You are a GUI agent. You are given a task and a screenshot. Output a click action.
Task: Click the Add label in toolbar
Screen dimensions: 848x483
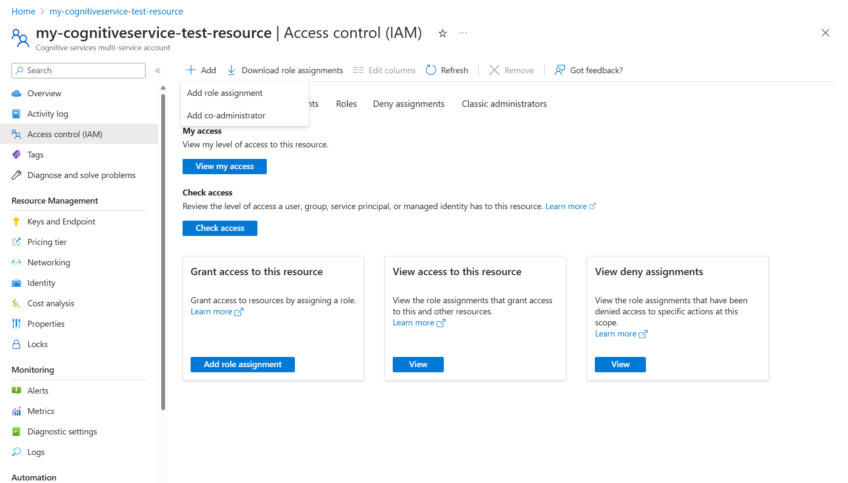pos(208,70)
